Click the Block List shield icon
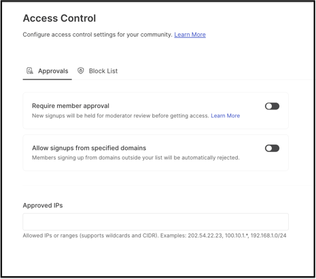 click(81, 71)
